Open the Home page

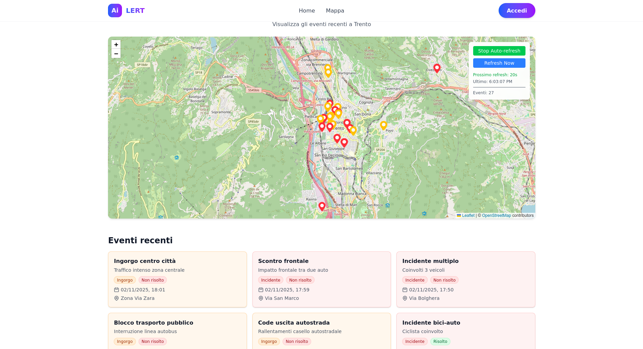[307, 11]
